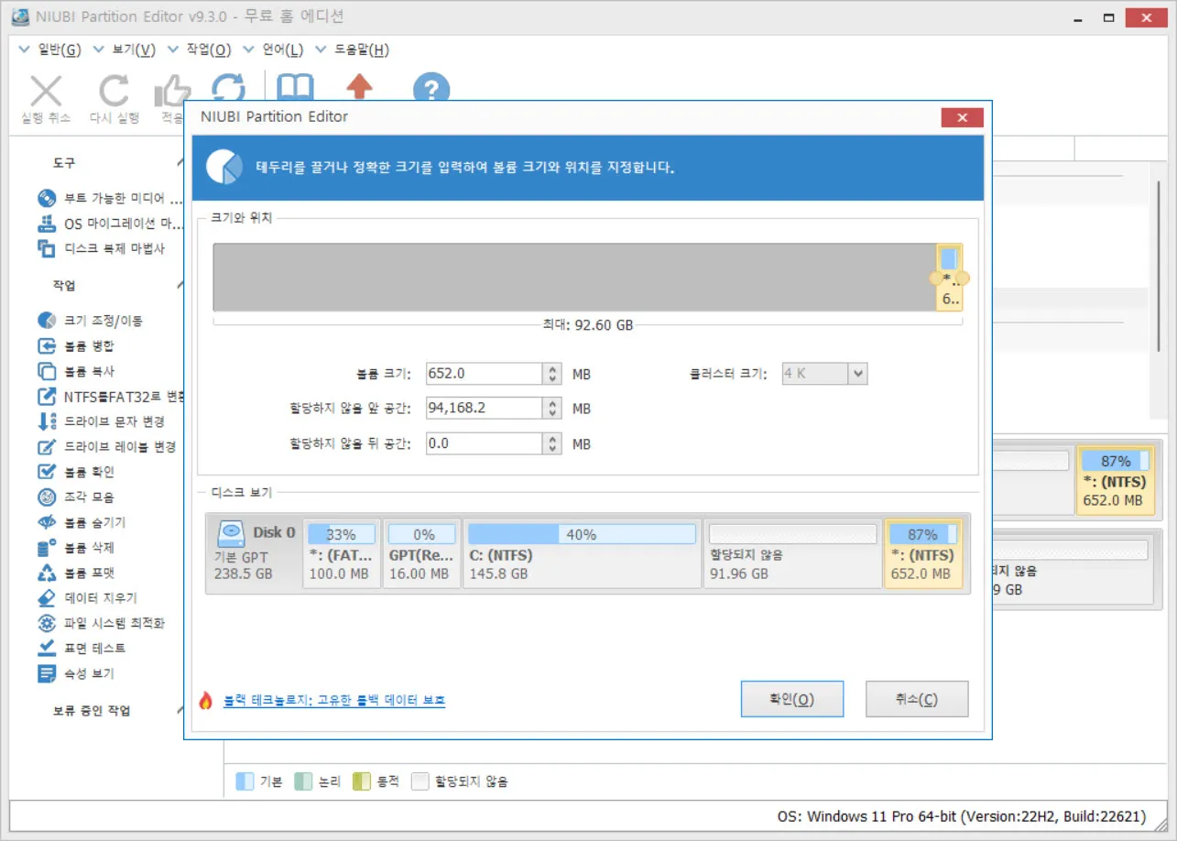Screen dimensions: 1177x841
Task: Confirm with the 확인(O) button
Action: pos(792,699)
